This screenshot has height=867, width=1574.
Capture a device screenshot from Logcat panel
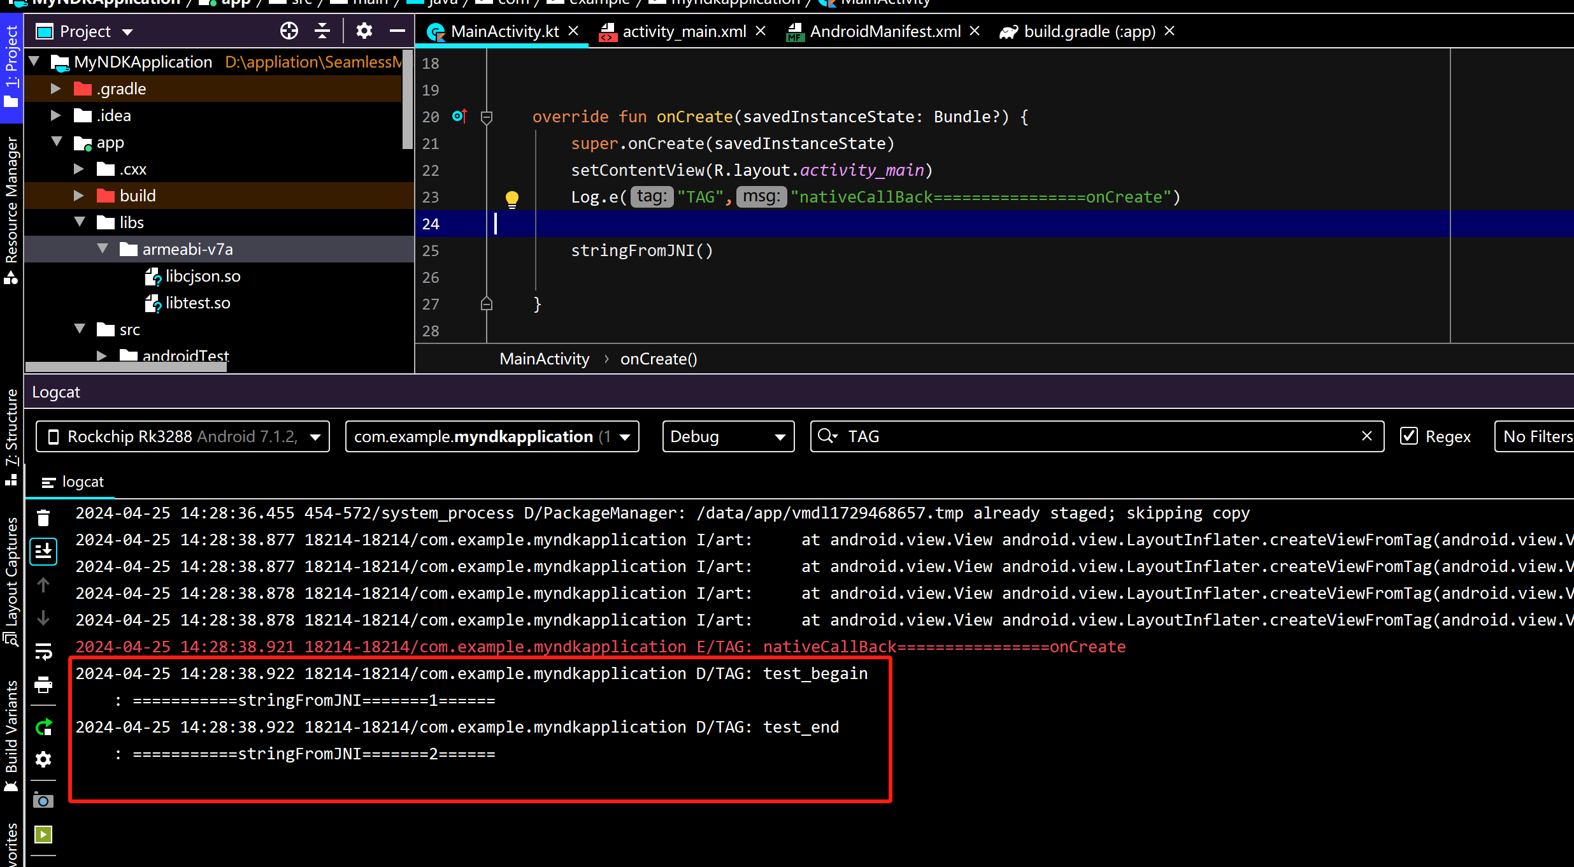click(x=43, y=800)
